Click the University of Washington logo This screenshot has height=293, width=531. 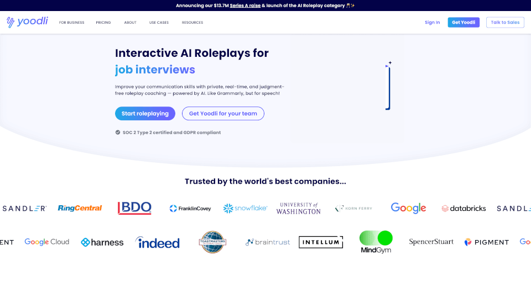(x=298, y=208)
